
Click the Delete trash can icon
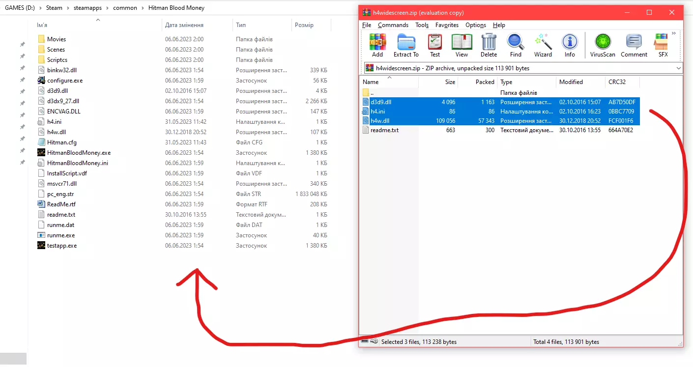[x=489, y=46]
